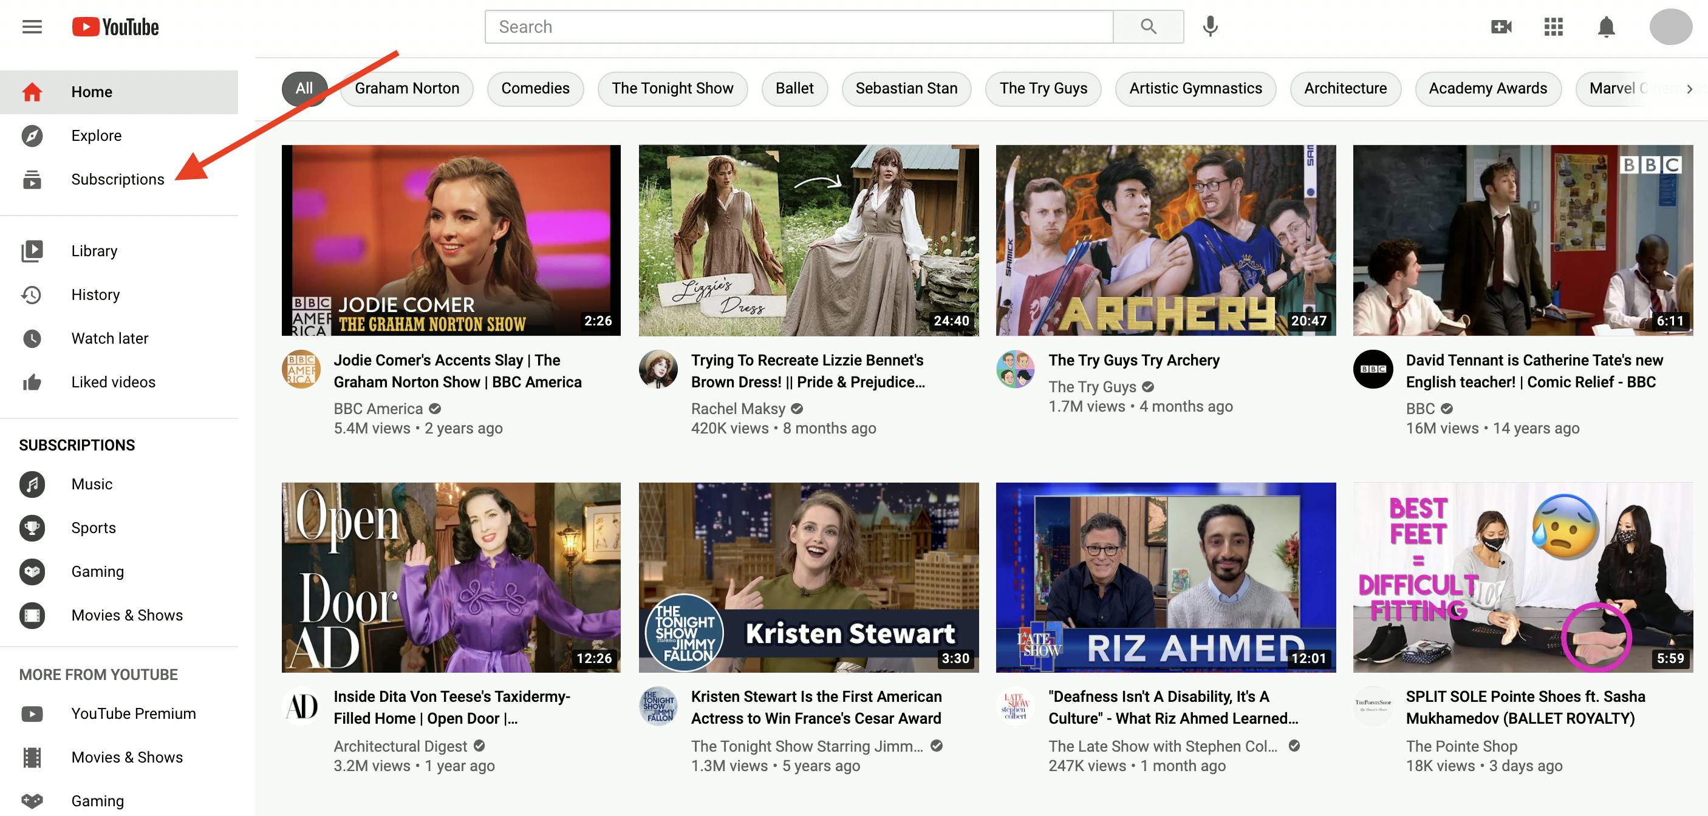The height and width of the screenshot is (816, 1708).
Task: Click the Architectural Digest AD avatar
Action: (x=301, y=706)
